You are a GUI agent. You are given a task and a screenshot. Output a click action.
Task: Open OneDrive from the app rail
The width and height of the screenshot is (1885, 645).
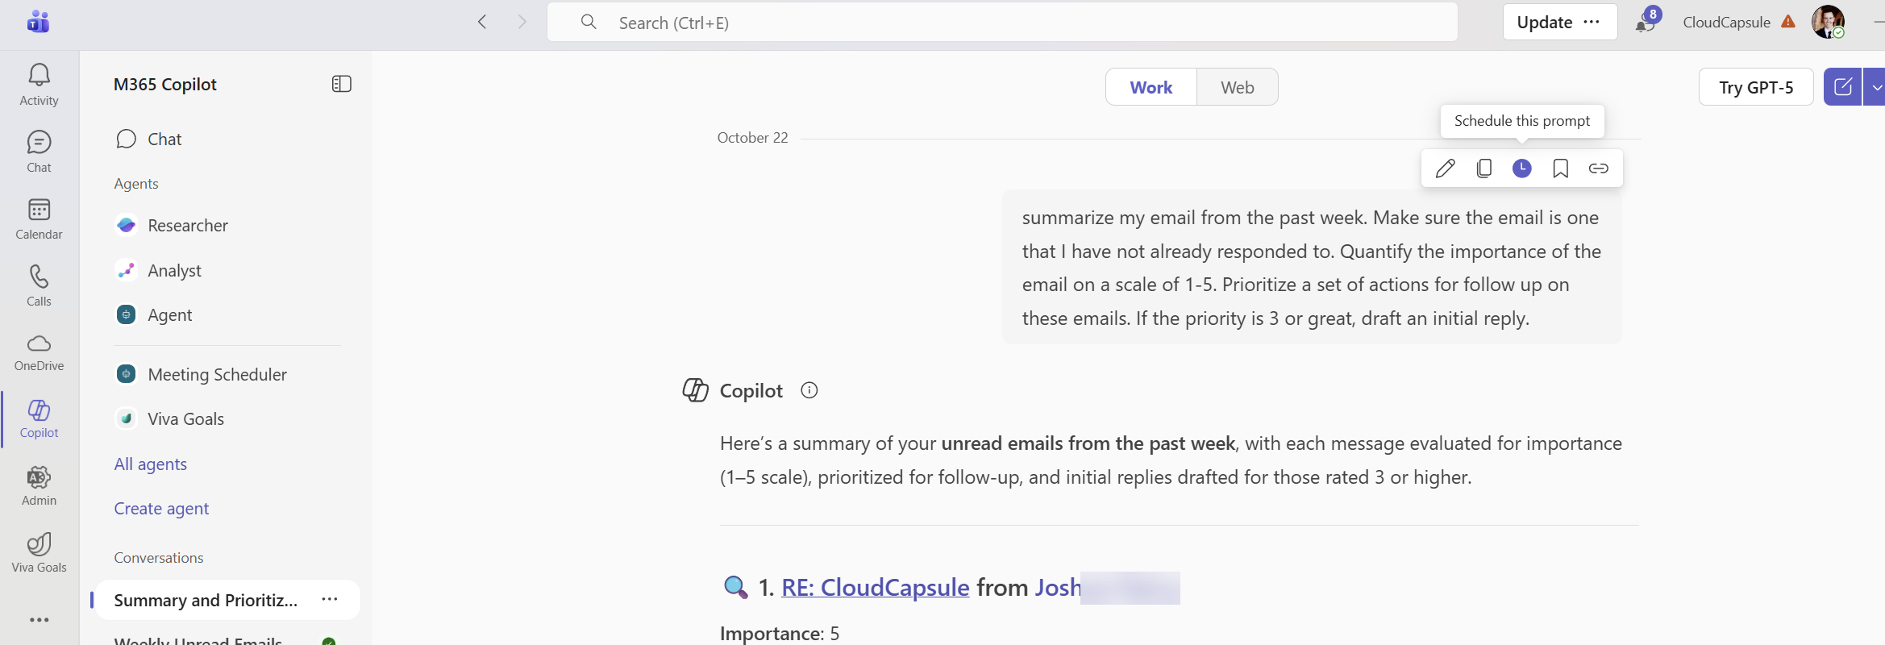(39, 352)
